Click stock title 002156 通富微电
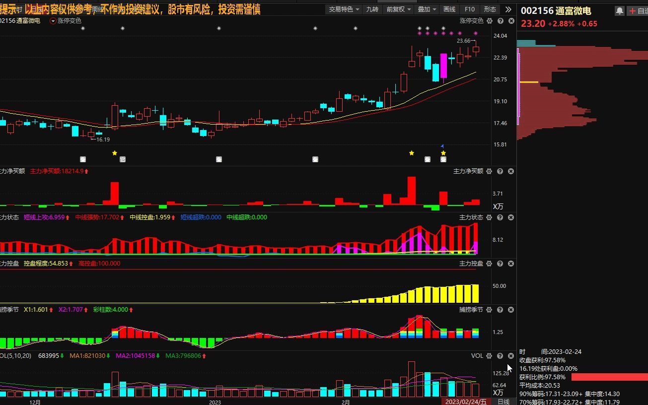The image size is (648, 405). [x=556, y=11]
